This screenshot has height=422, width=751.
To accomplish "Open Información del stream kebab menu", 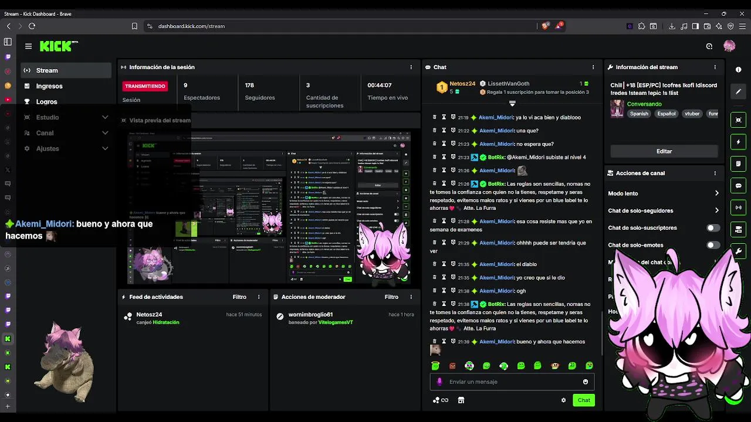I will click(x=715, y=67).
